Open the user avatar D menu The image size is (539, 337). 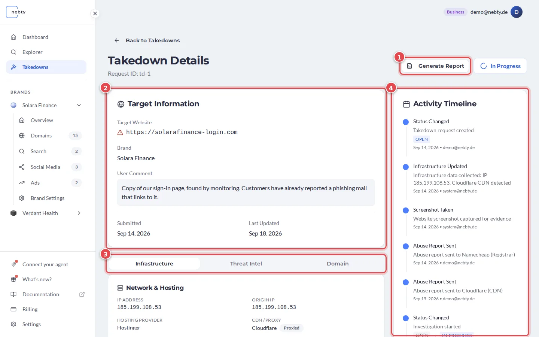click(x=517, y=12)
